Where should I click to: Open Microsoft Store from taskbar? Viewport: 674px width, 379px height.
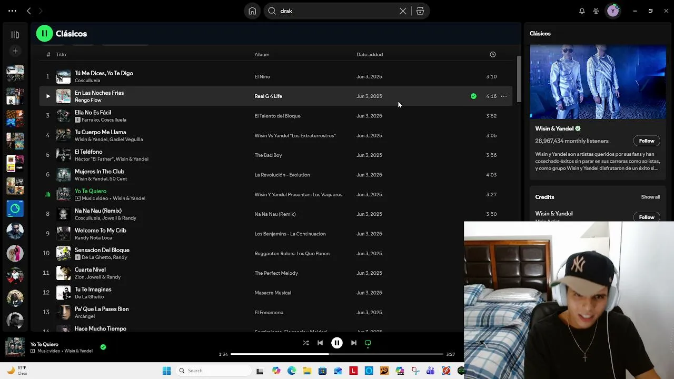tap(323, 371)
